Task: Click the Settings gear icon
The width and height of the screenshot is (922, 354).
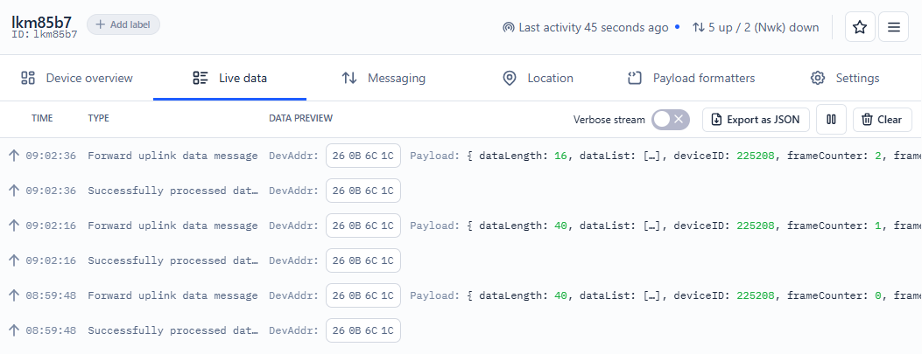Action: [818, 78]
